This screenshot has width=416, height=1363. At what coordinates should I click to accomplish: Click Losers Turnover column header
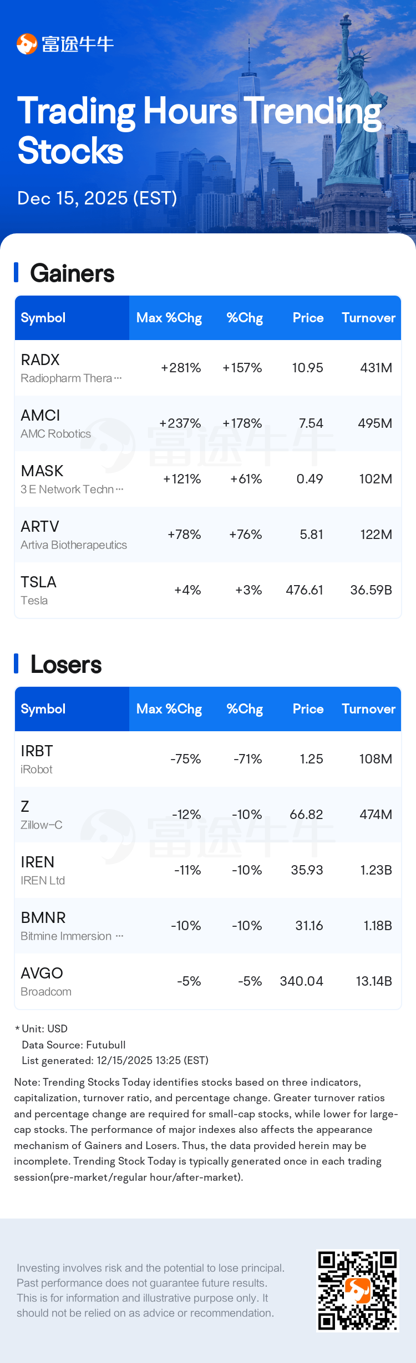coord(368,709)
